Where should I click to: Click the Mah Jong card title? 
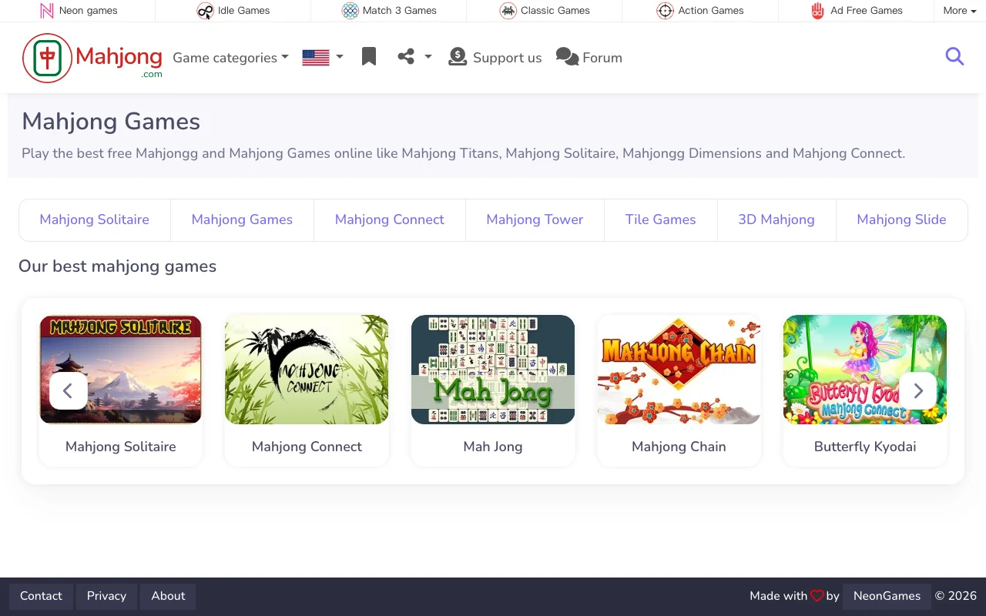pos(493,447)
